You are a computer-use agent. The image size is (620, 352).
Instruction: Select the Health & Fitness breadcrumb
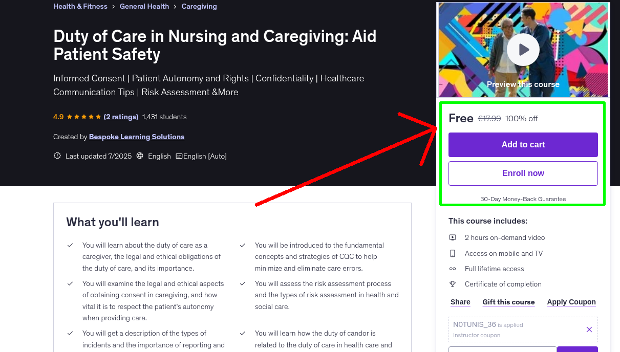pos(80,6)
